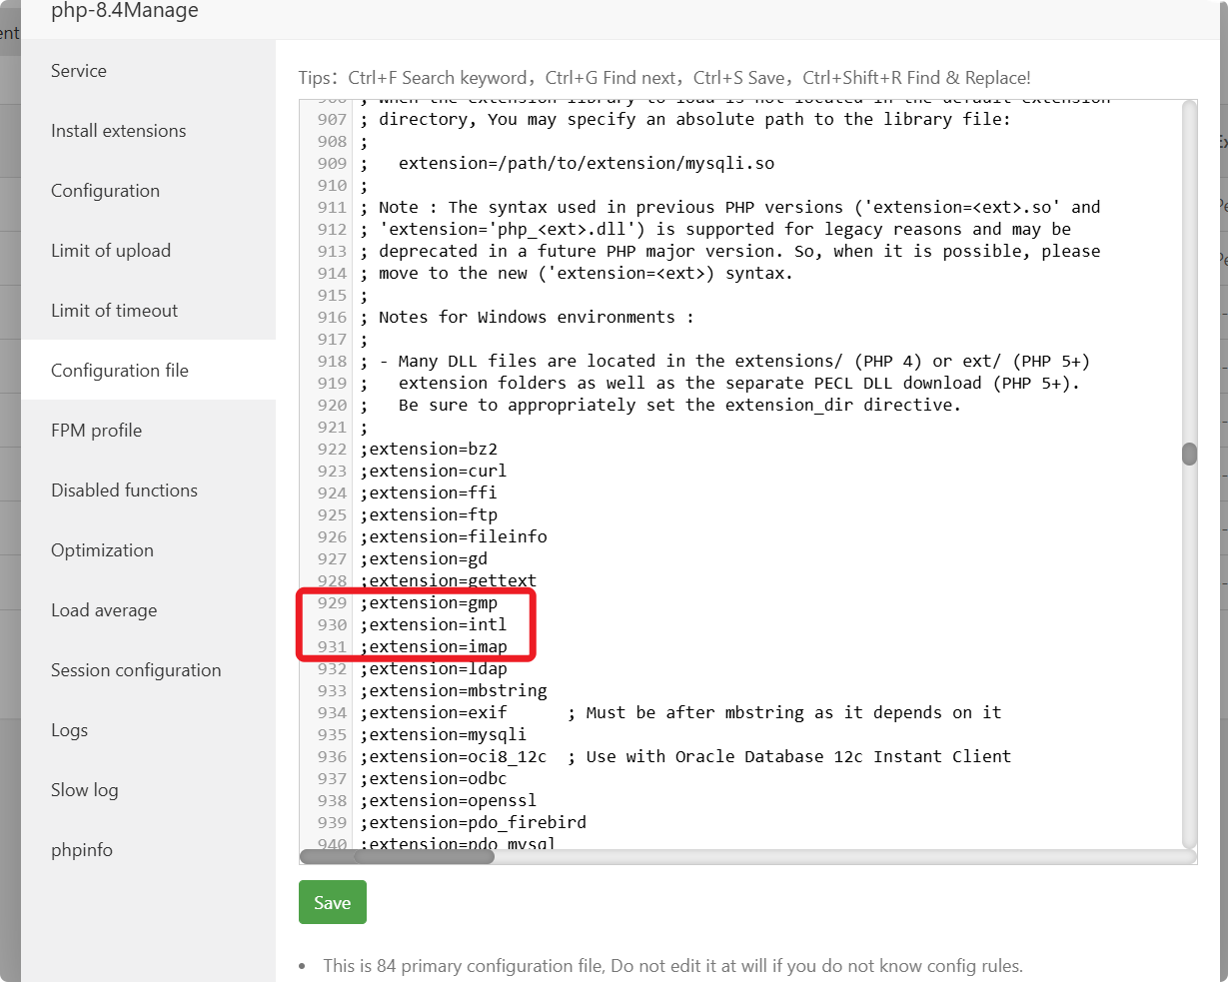Click line ';extension=pdo_firebird'

tap(474, 822)
